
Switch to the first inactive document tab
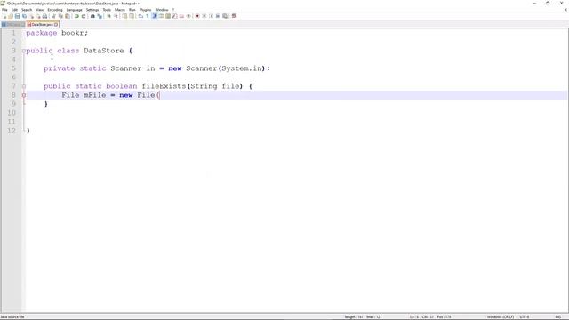click(13, 25)
